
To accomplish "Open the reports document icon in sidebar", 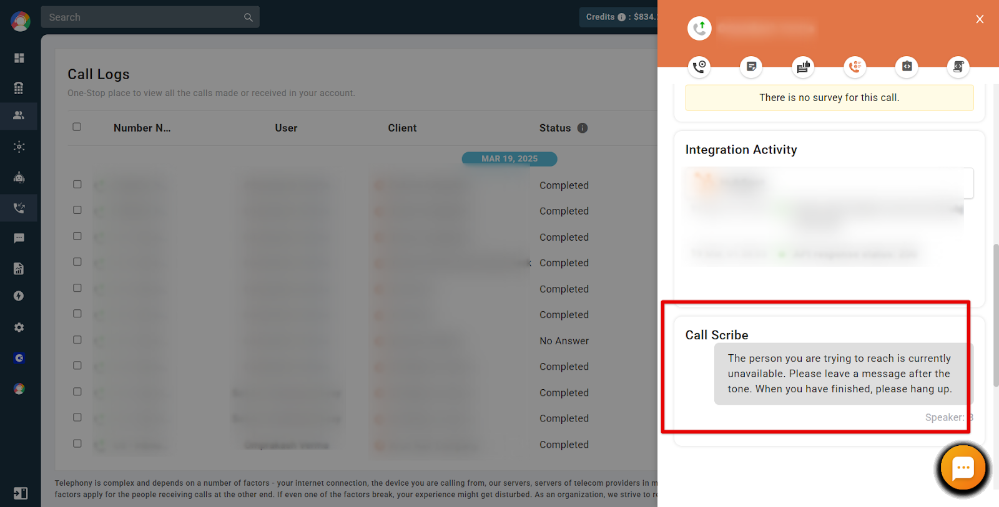I will (19, 269).
